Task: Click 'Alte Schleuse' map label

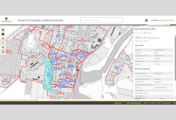Action: pyautogui.click(x=108, y=93)
